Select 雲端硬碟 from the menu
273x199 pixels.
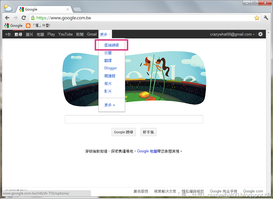(111, 45)
